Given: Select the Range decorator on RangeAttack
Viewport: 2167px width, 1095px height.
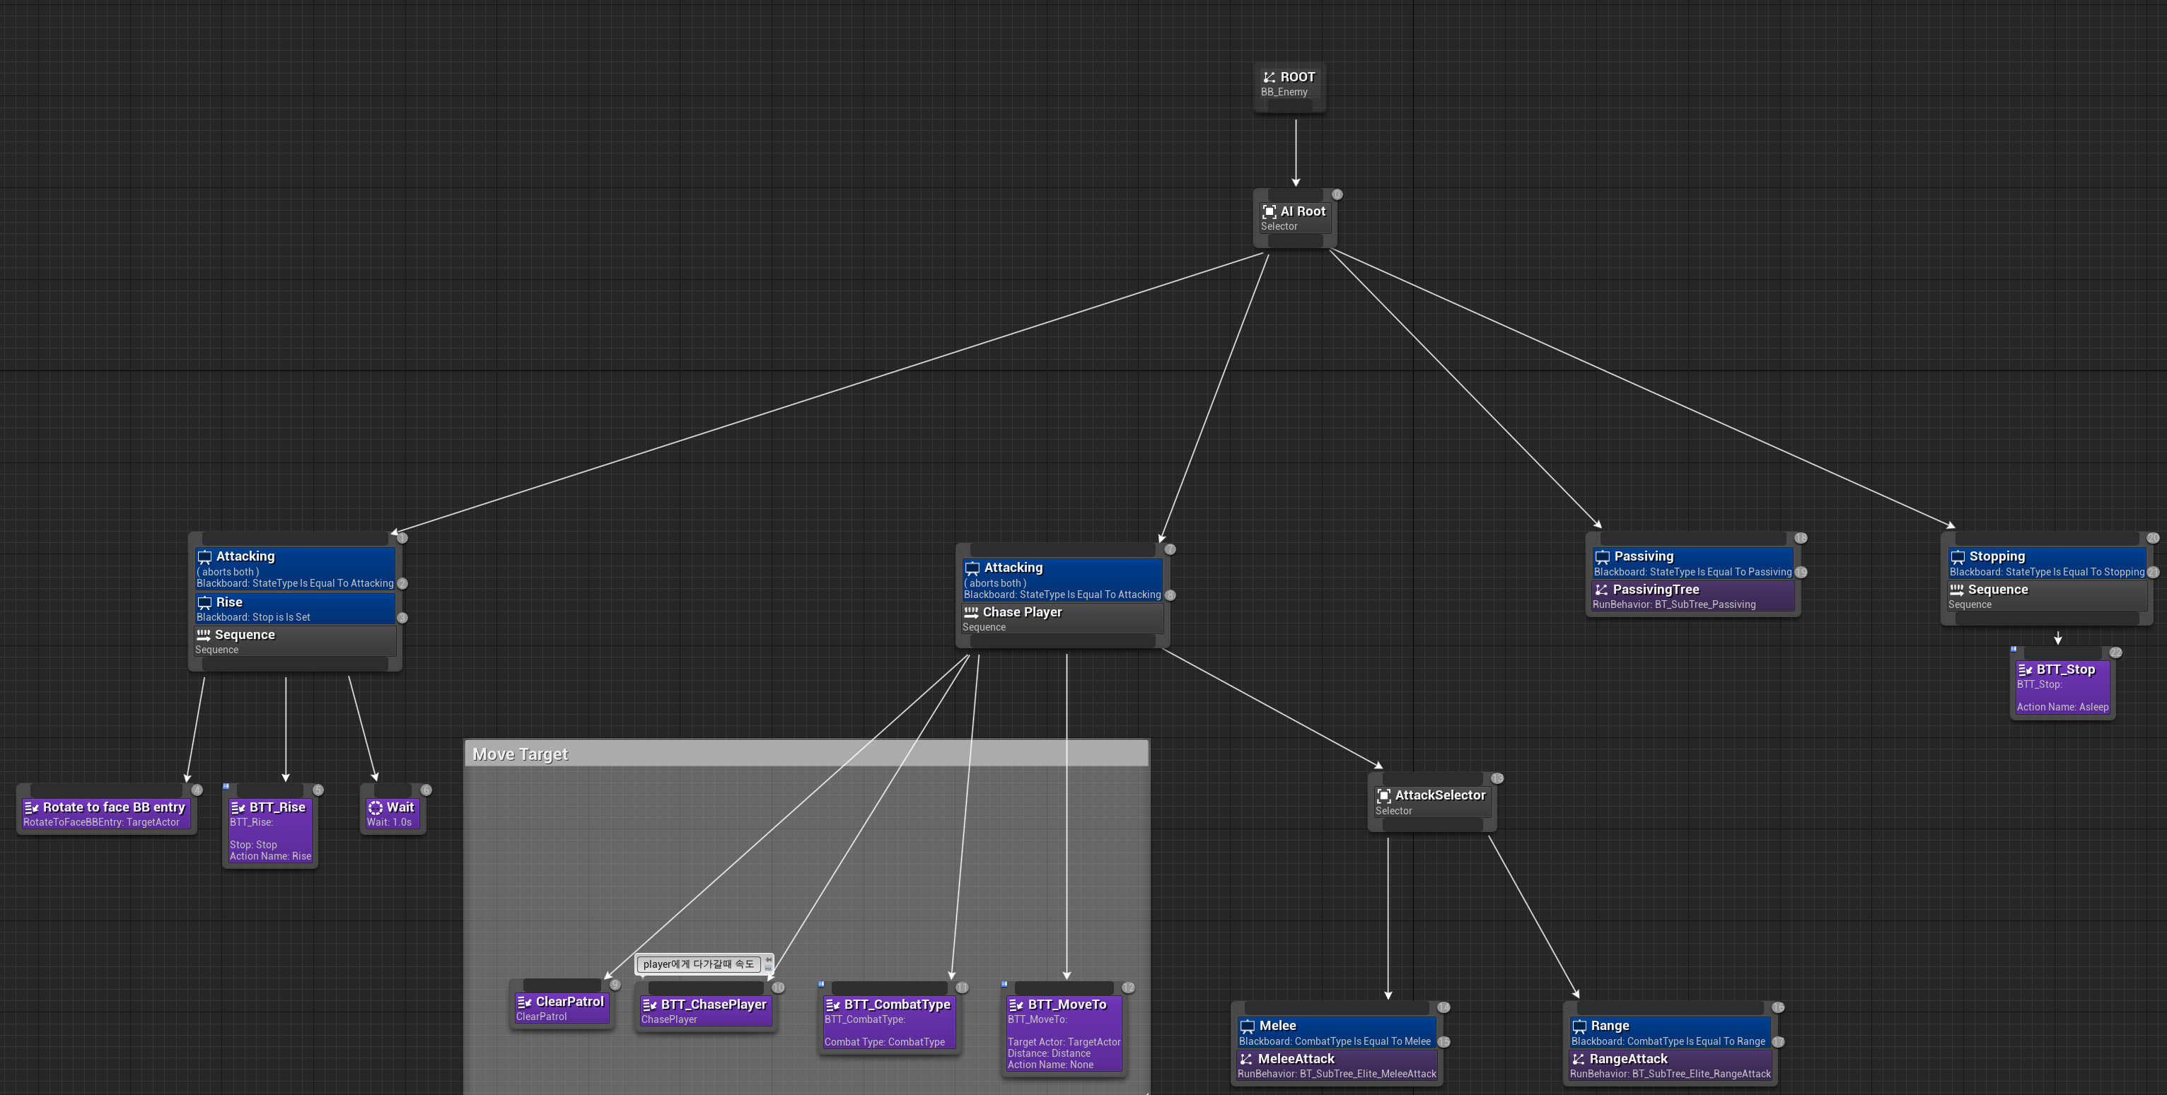Looking at the screenshot, I should tap(1669, 1033).
